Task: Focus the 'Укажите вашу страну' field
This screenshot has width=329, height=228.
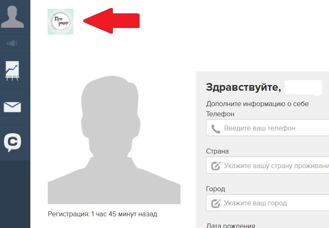Action: coord(267,165)
